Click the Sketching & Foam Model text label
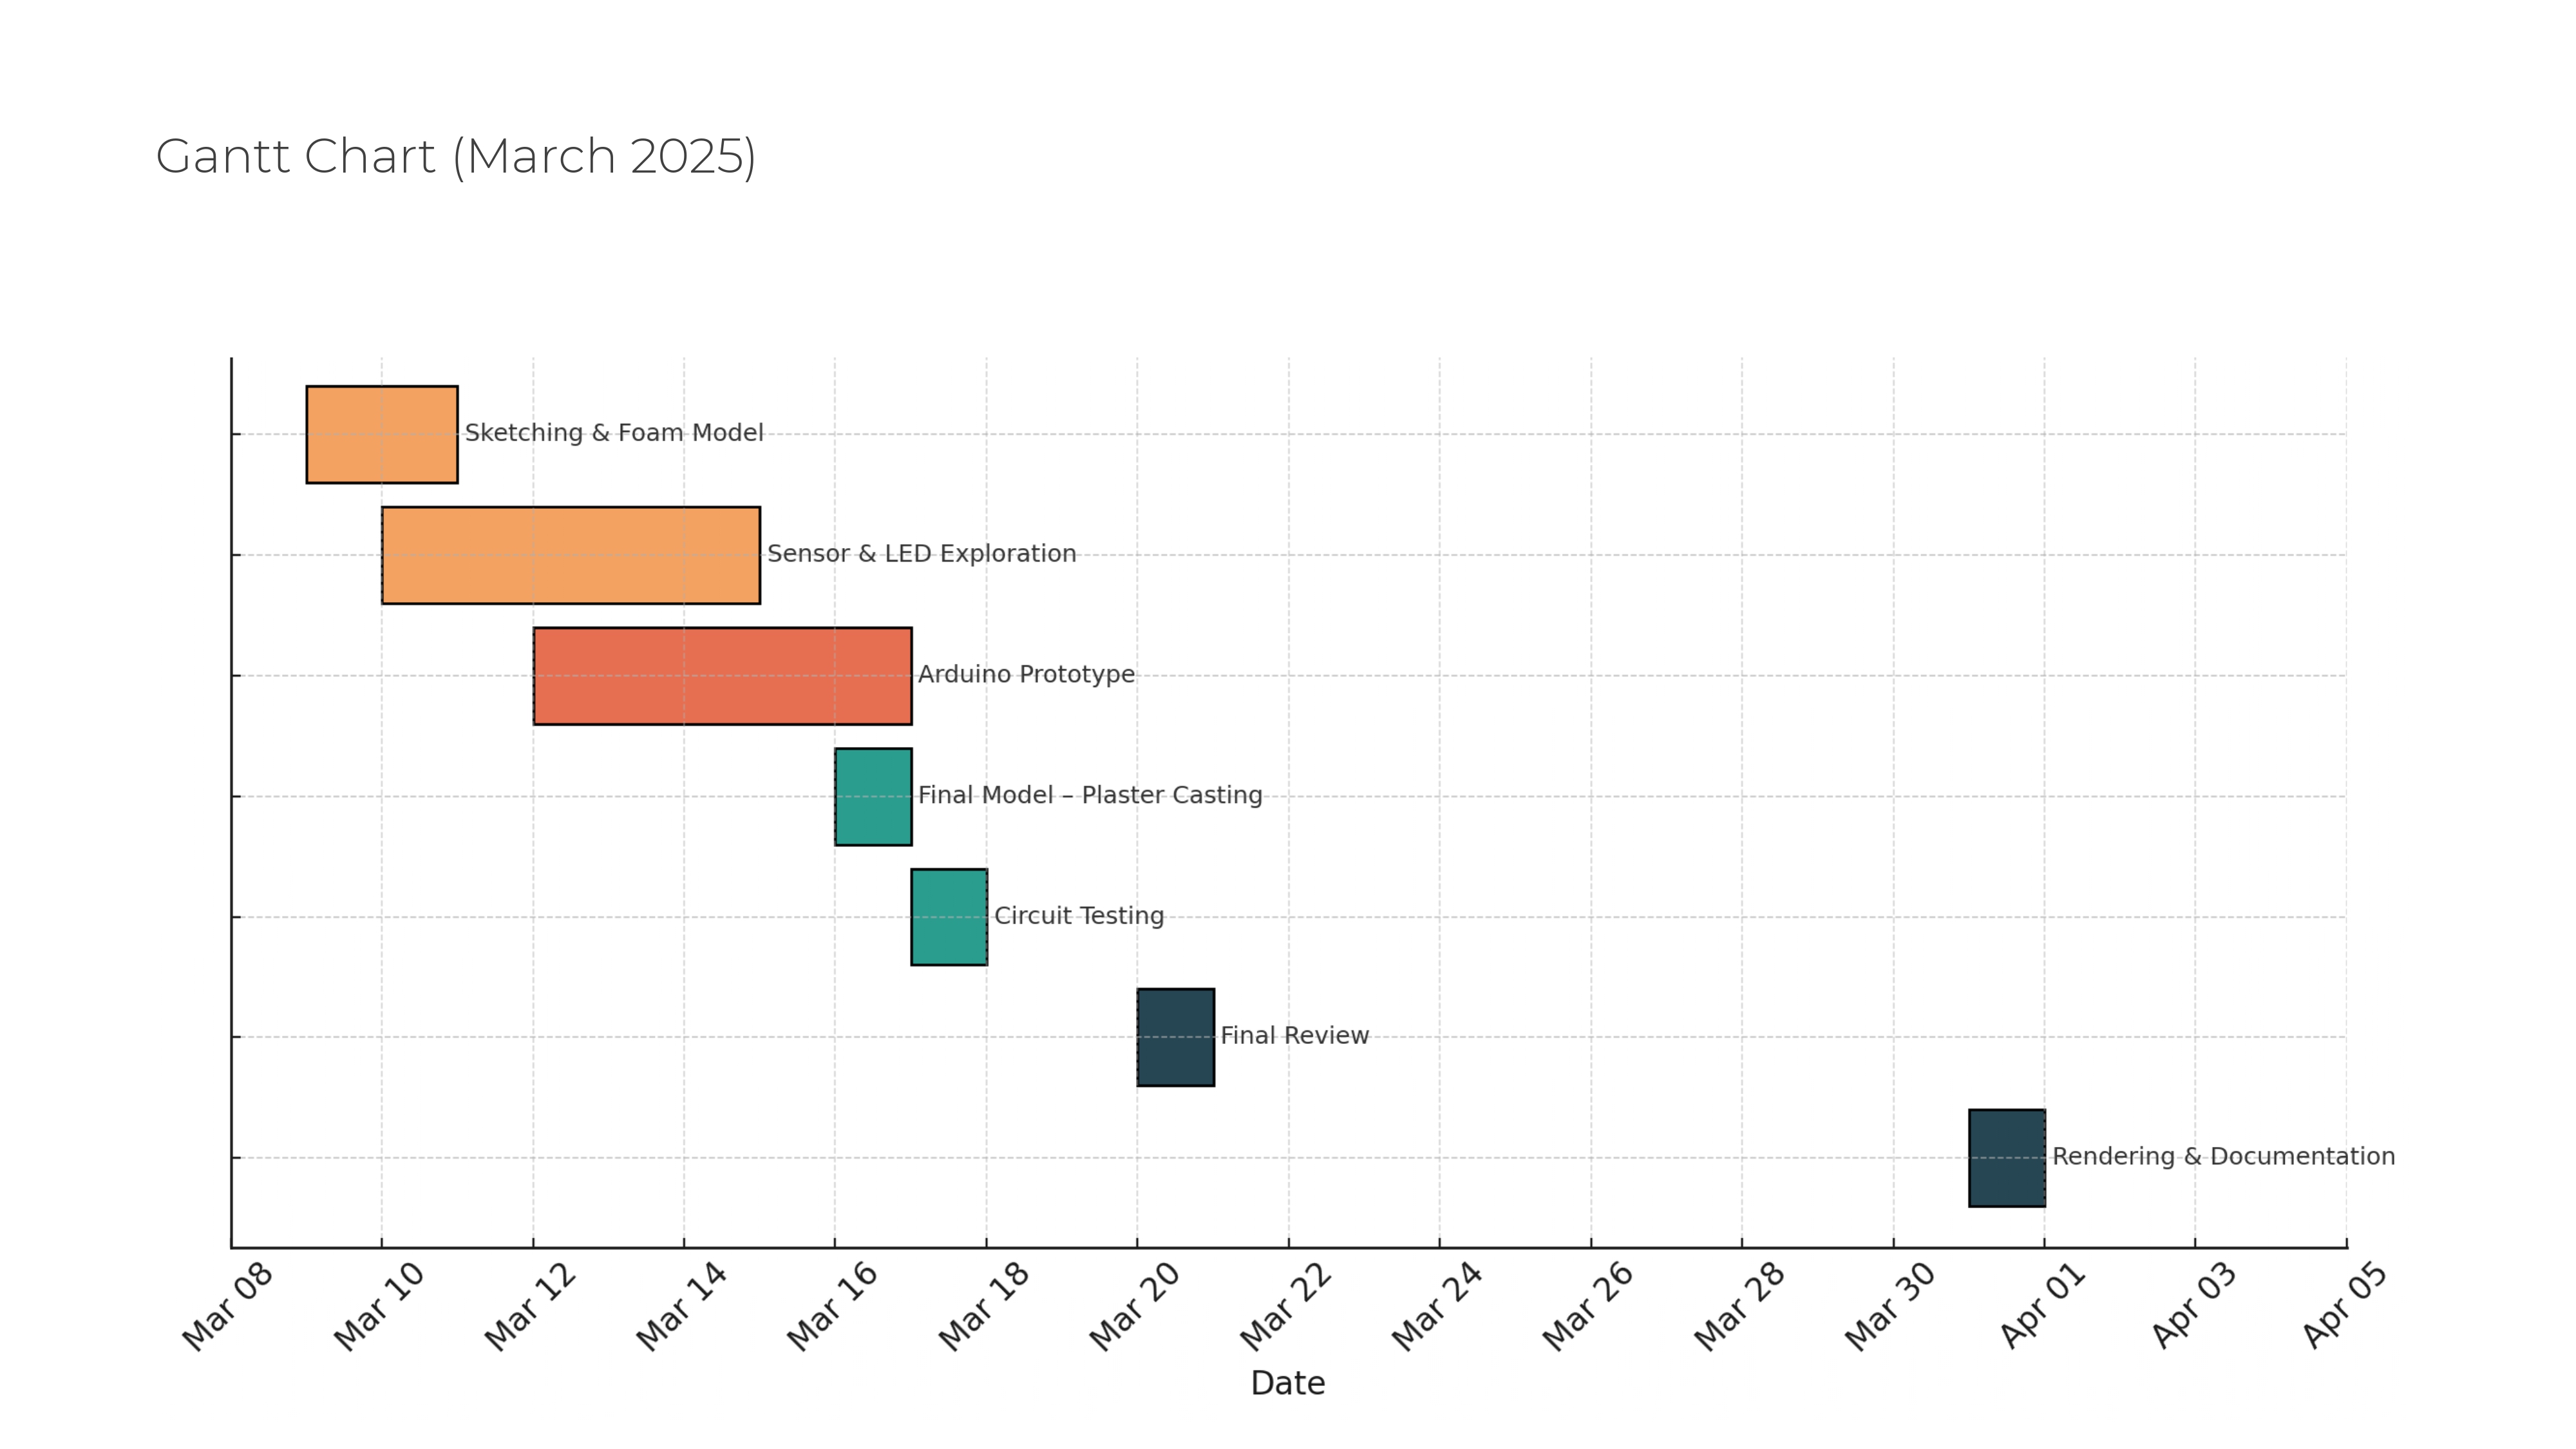This screenshot has width=2576, height=1449. (614, 433)
